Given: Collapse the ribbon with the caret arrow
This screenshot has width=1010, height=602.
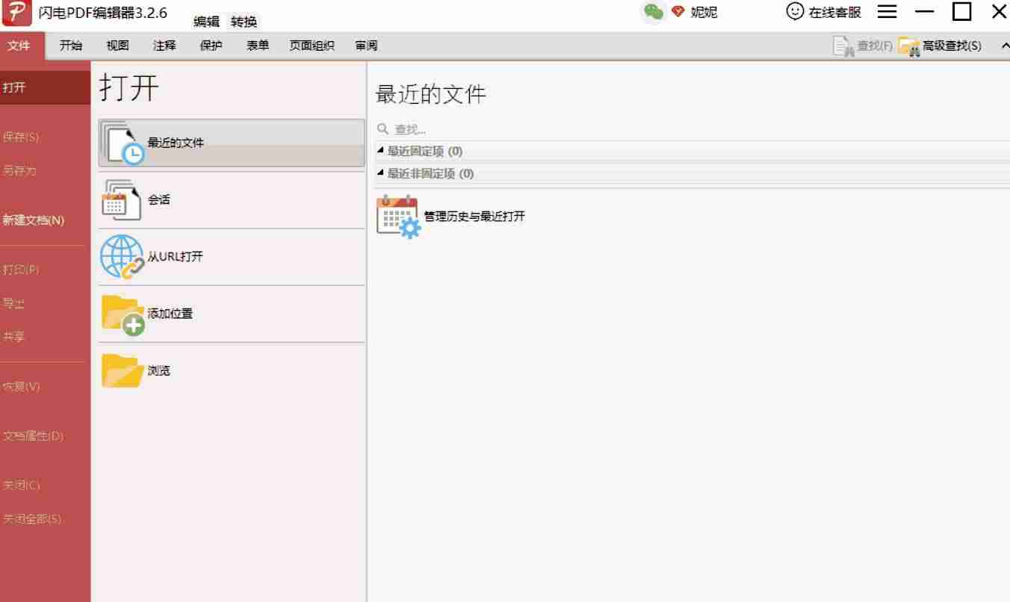Looking at the screenshot, I should [x=1005, y=46].
